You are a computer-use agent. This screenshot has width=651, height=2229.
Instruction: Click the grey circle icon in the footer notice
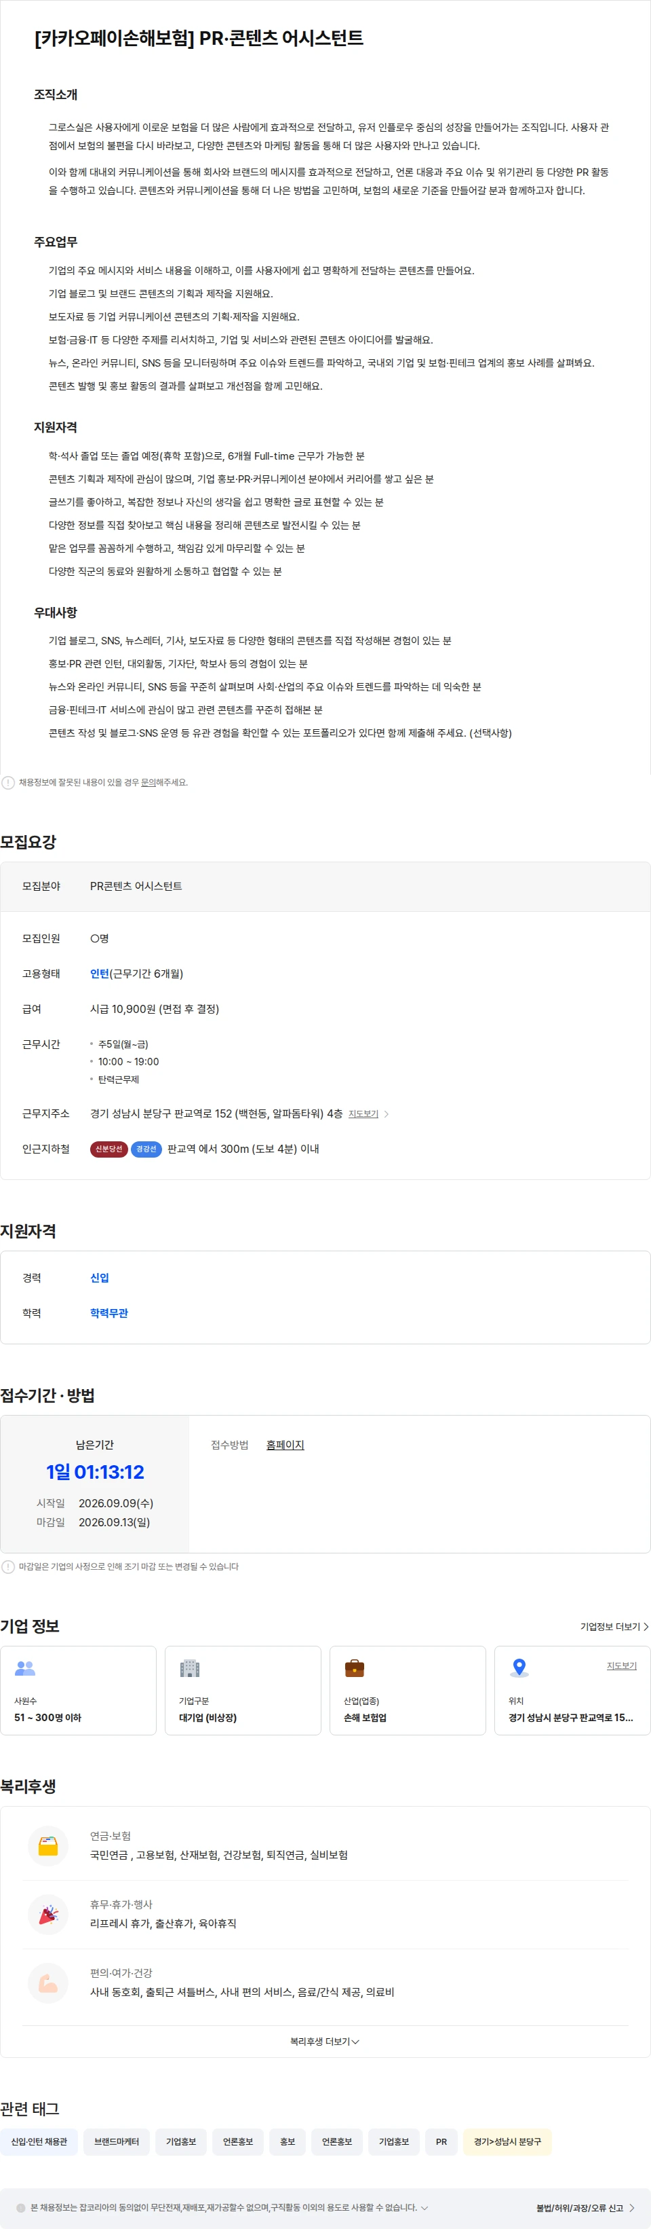tap(21, 2207)
